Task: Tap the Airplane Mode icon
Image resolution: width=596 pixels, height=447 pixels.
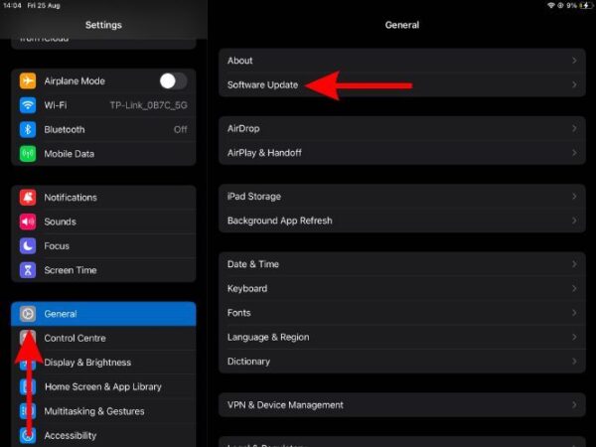Action: point(28,81)
